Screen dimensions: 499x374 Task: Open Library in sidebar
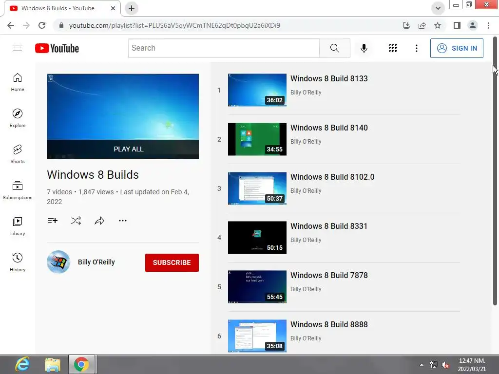tap(18, 226)
